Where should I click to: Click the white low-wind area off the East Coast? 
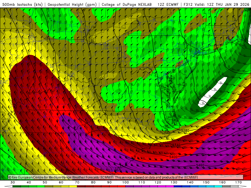212,92
